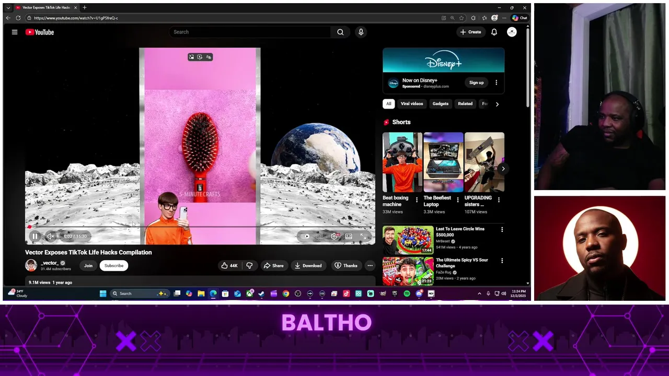Send Thanks via the Thanks button
The width and height of the screenshot is (669, 376).
click(346, 265)
